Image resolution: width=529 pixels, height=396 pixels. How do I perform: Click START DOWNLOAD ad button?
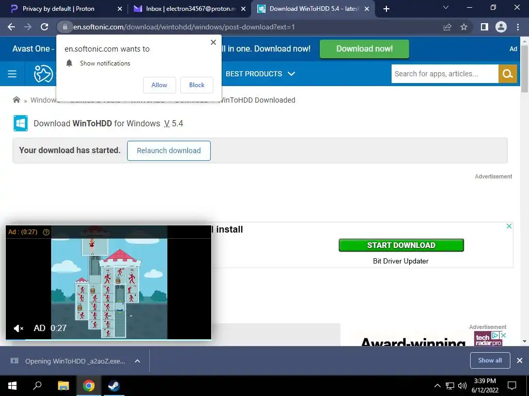(x=401, y=245)
